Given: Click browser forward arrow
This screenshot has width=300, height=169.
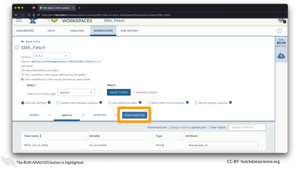Looking at the screenshot, I should (x=22, y=15).
